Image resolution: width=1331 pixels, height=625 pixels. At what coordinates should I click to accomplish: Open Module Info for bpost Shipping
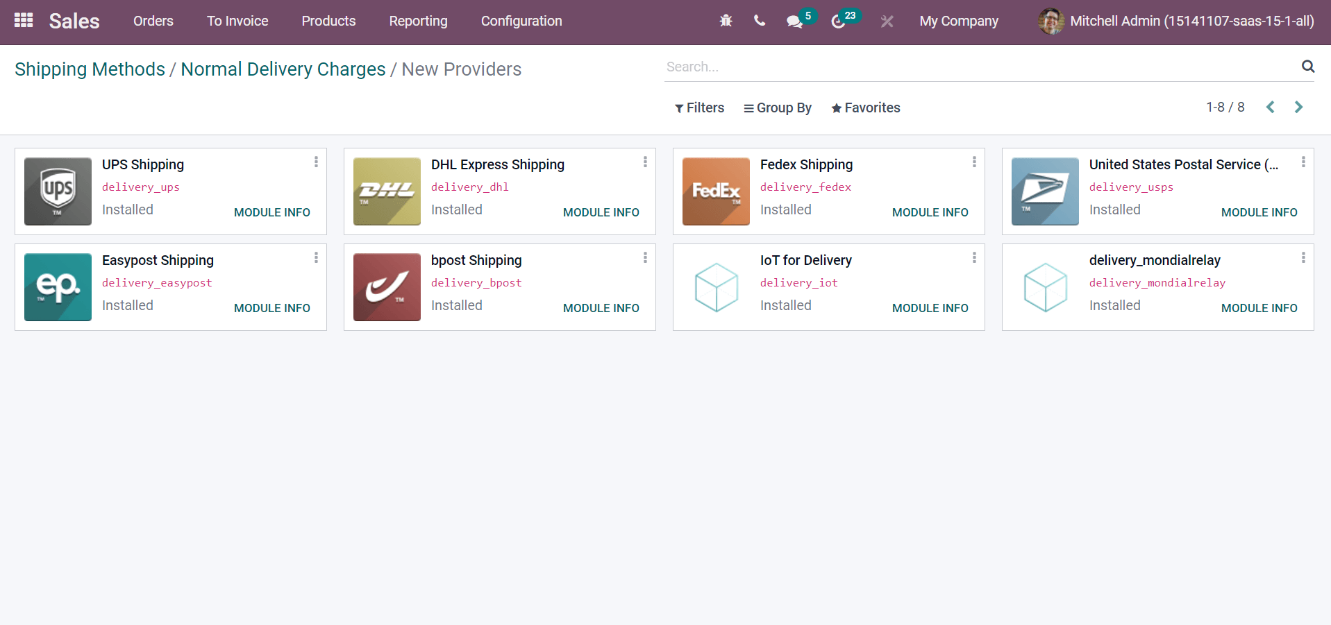pyautogui.click(x=601, y=308)
